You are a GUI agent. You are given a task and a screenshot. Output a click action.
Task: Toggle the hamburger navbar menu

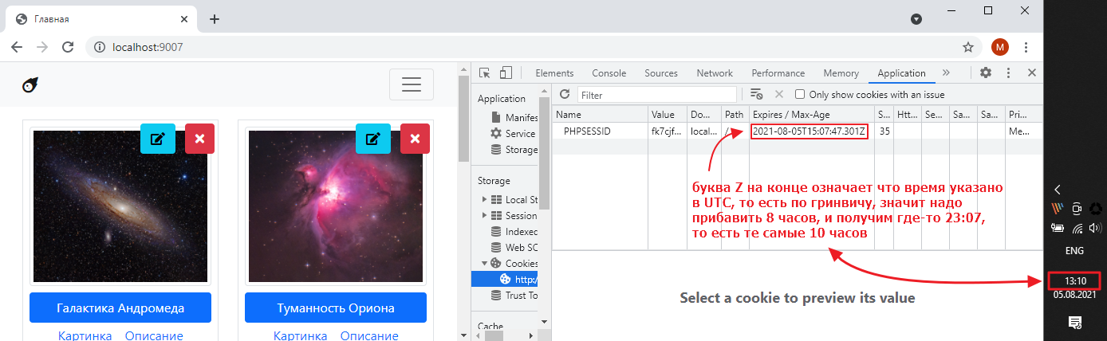point(411,84)
